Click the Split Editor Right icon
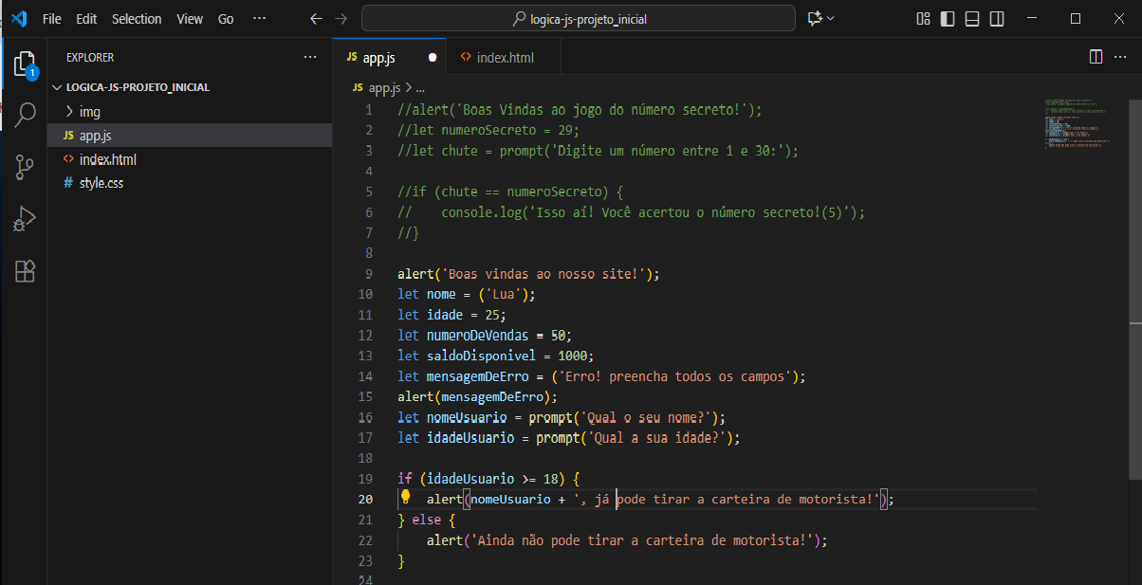 1096,57
